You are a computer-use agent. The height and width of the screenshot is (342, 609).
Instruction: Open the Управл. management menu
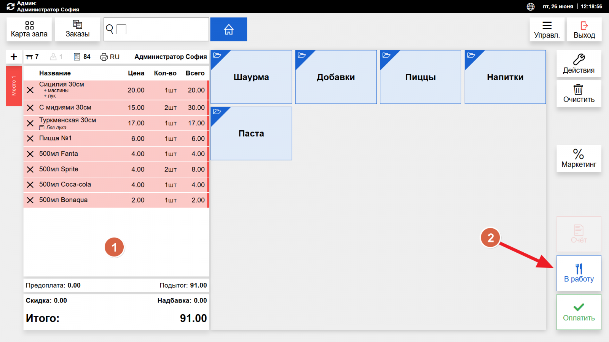pyautogui.click(x=547, y=29)
